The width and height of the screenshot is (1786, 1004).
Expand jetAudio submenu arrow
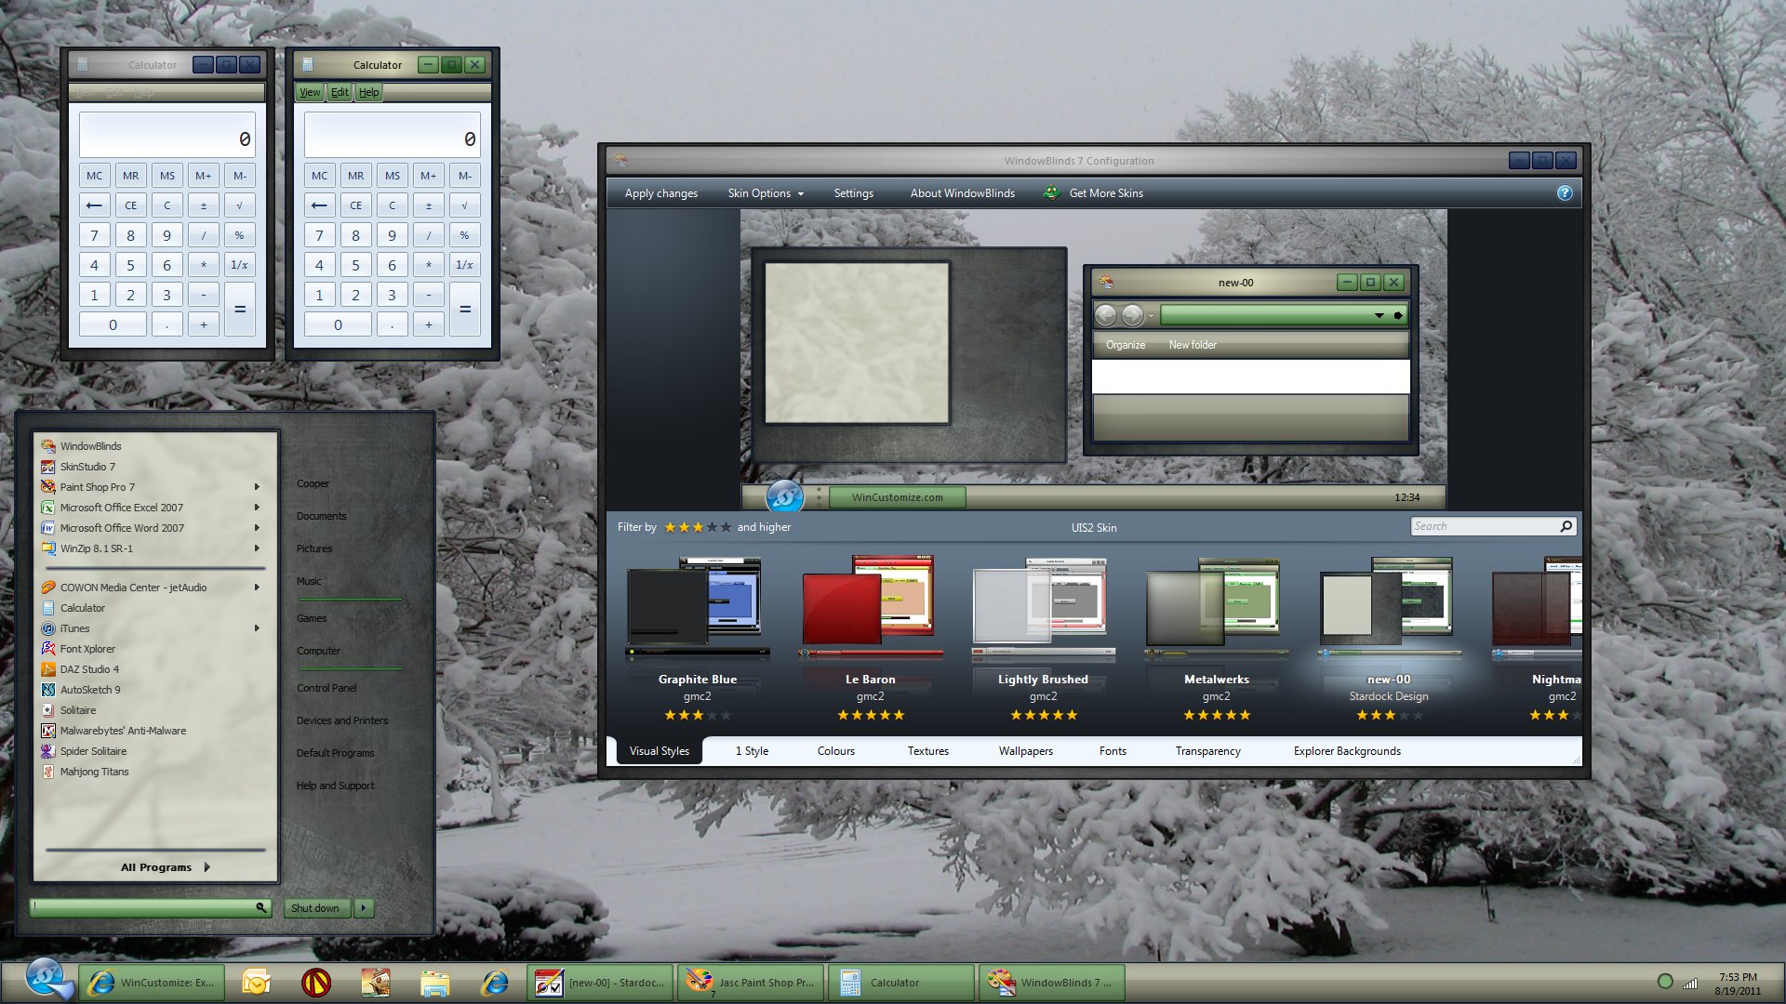257,588
